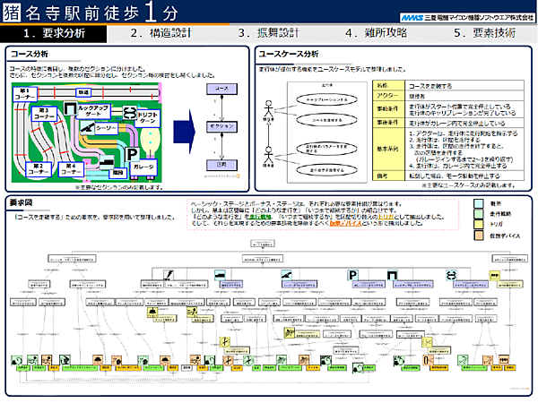Viewport: 538px width, 403px height.
Task: Click the lightning bolt icon in the requirements diagram
Action: click(x=169, y=275)
